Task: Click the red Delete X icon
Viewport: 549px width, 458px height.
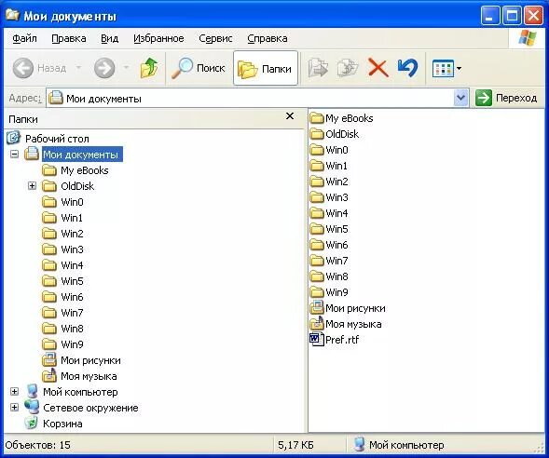Action: point(378,68)
